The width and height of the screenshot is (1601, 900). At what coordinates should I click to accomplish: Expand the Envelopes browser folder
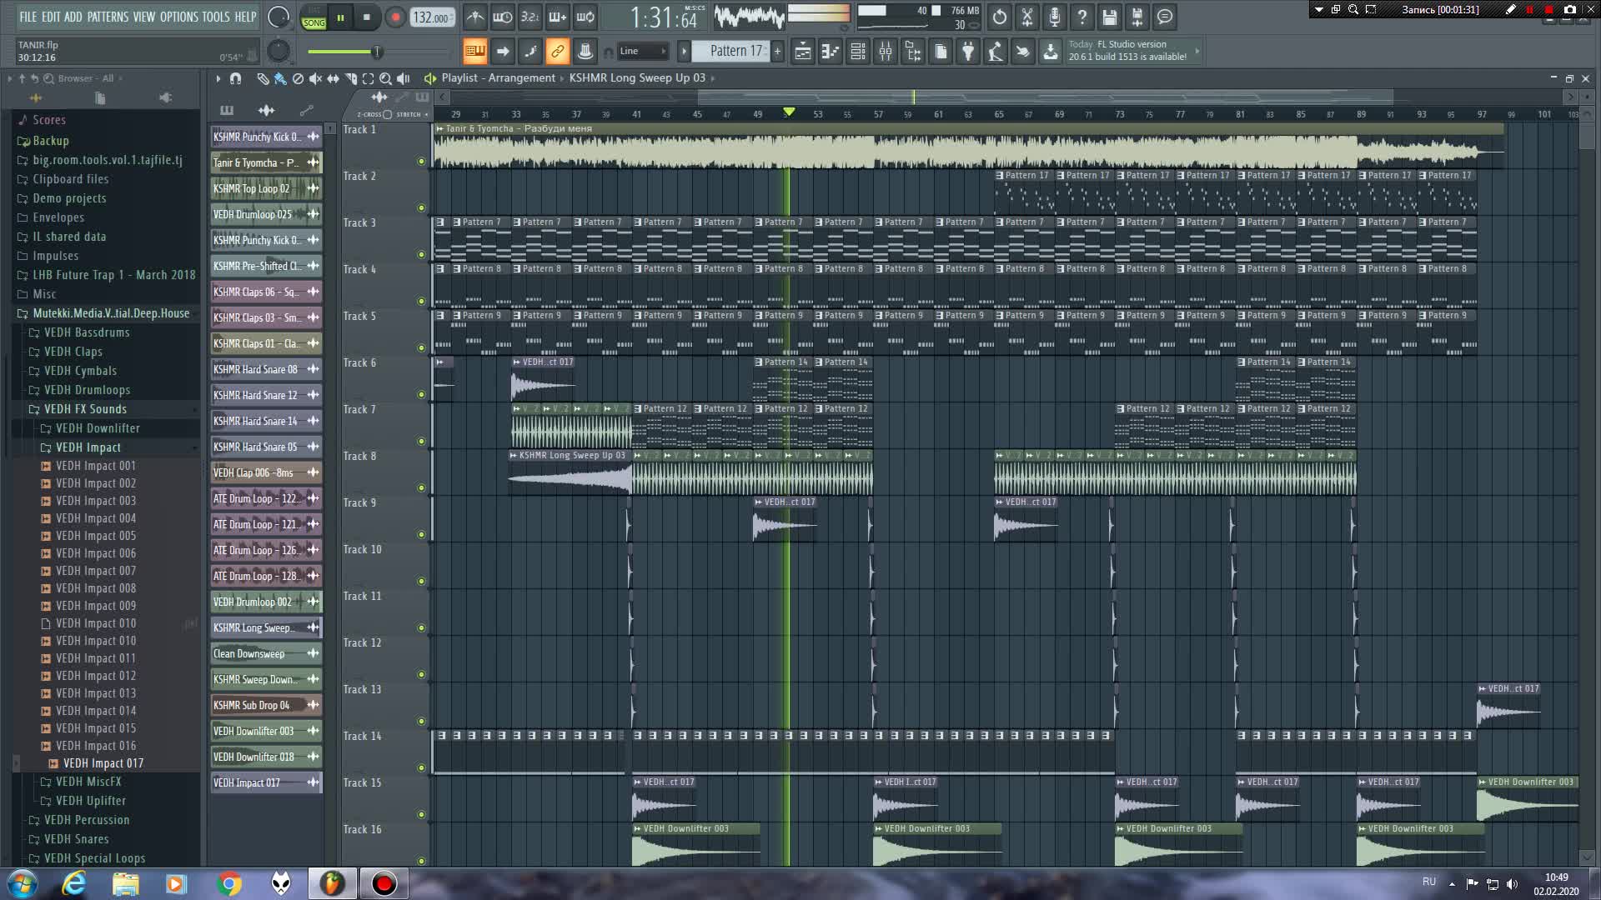pos(58,217)
